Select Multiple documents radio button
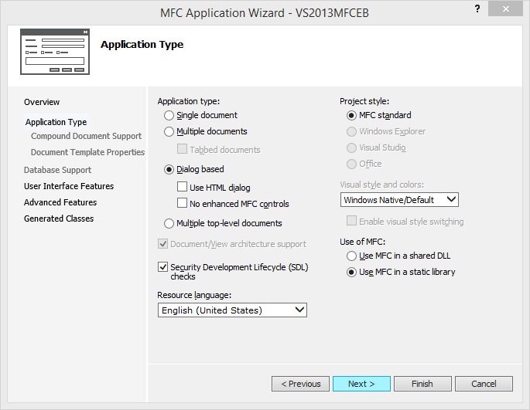Screen dimensions: 530x410 pyautogui.click(x=169, y=132)
